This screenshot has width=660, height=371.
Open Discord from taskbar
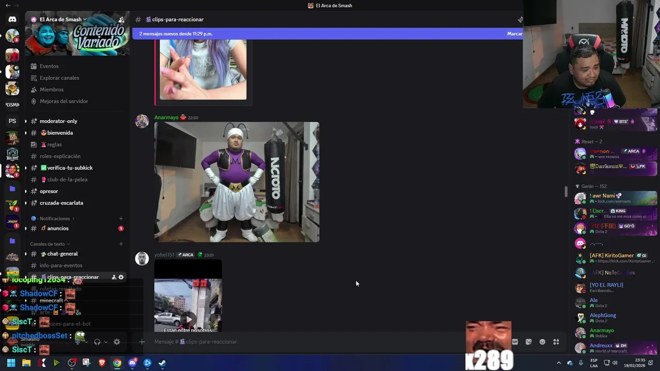point(132,363)
